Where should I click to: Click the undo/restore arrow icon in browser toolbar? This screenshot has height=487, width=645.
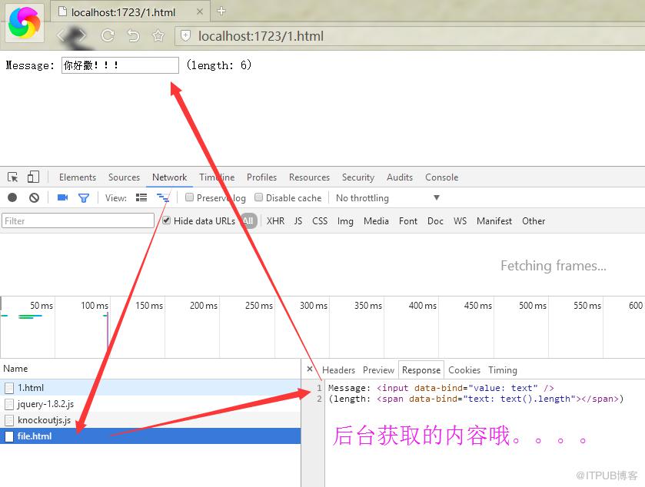pyautogui.click(x=133, y=36)
